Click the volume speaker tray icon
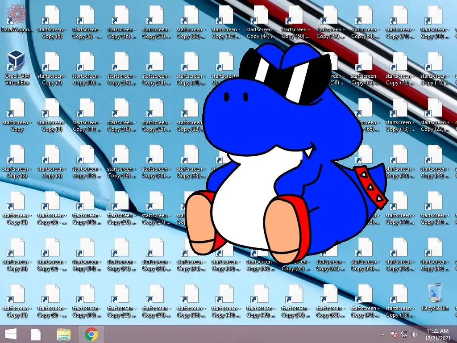 pyautogui.click(x=415, y=335)
